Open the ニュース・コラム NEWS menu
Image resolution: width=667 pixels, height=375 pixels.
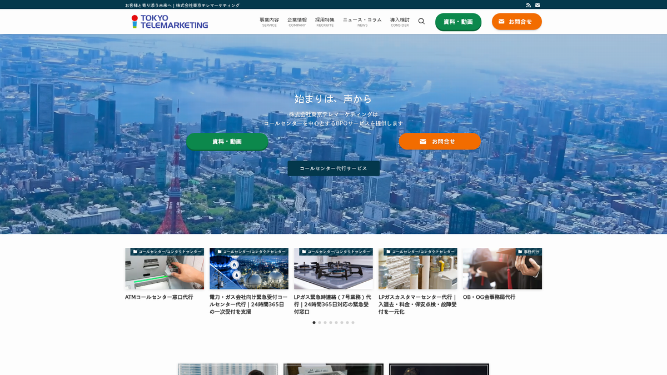tap(362, 22)
